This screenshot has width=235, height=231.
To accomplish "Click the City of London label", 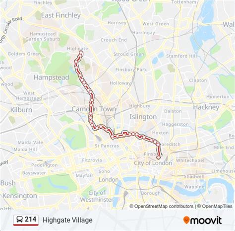I will pyautogui.click(x=153, y=163).
